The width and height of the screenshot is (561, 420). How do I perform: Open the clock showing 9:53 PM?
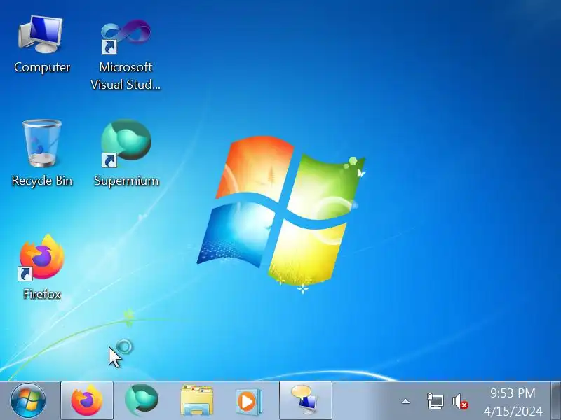click(513, 401)
